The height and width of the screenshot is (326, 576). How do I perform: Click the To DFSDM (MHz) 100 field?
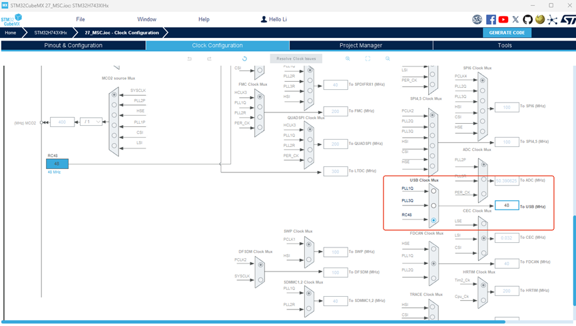pyautogui.click(x=336, y=272)
